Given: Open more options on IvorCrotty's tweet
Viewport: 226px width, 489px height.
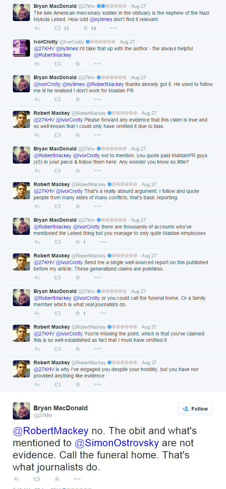Looking at the screenshot, I should tap(97, 64).
